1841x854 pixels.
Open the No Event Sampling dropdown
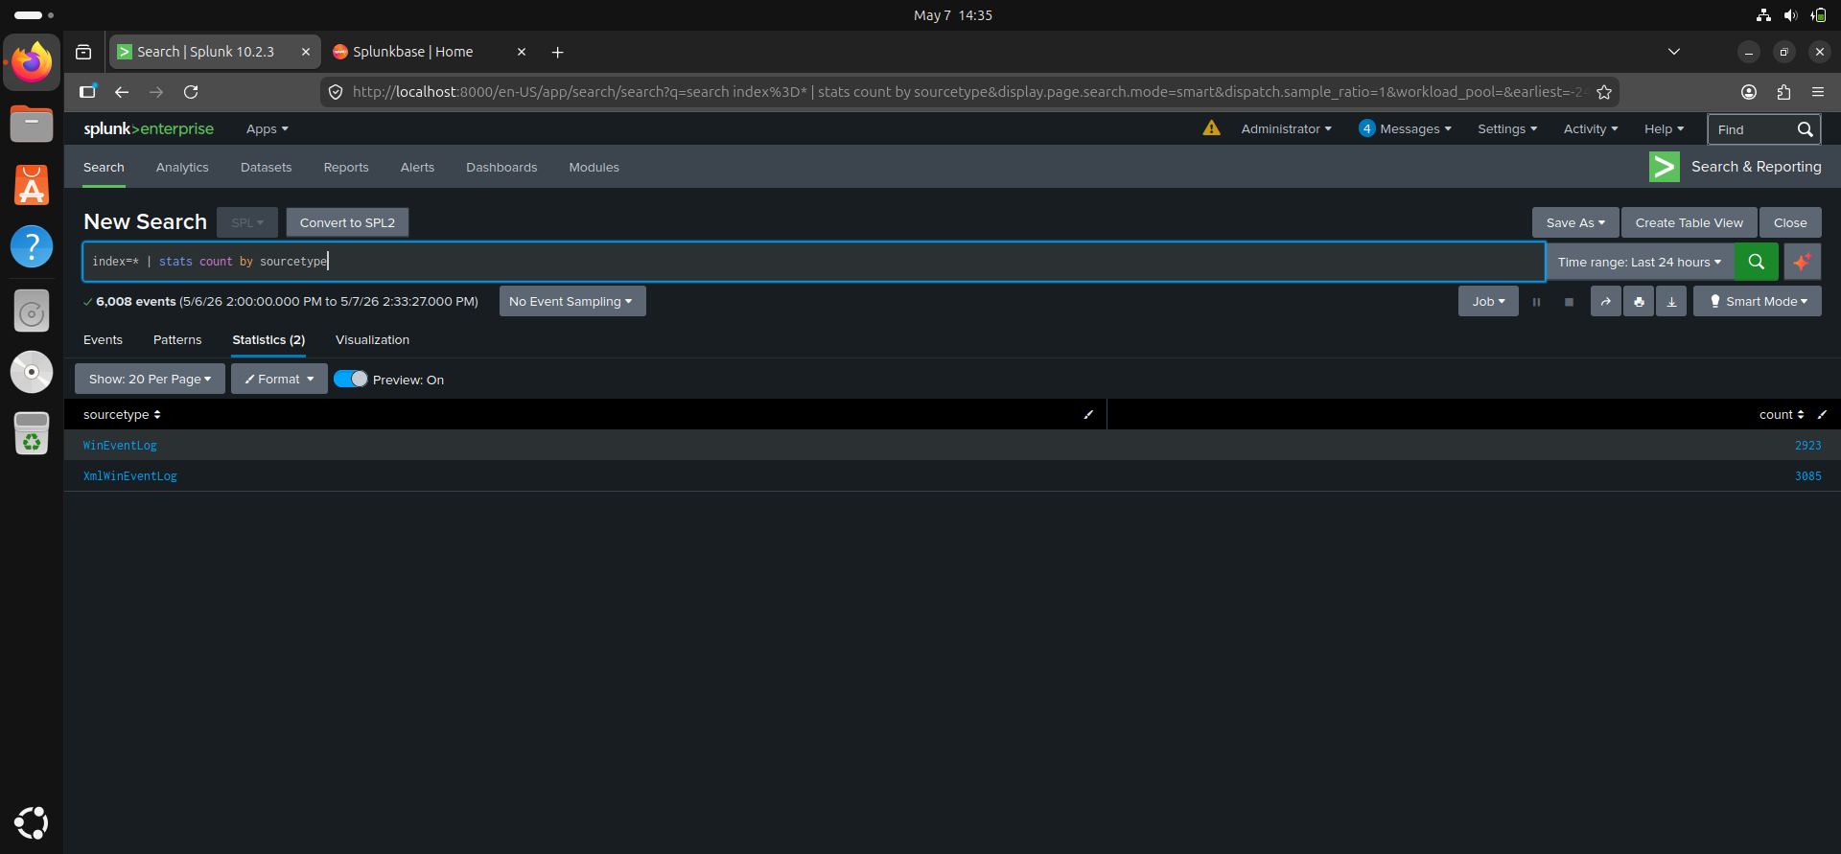pyautogui.click(x=571, y=301)
